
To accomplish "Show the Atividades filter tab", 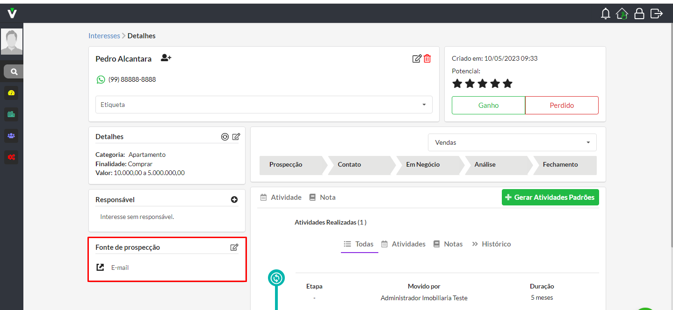I will coord(403,244).
